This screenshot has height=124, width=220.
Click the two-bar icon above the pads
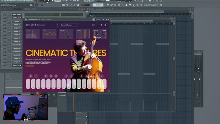pos(46,76)
